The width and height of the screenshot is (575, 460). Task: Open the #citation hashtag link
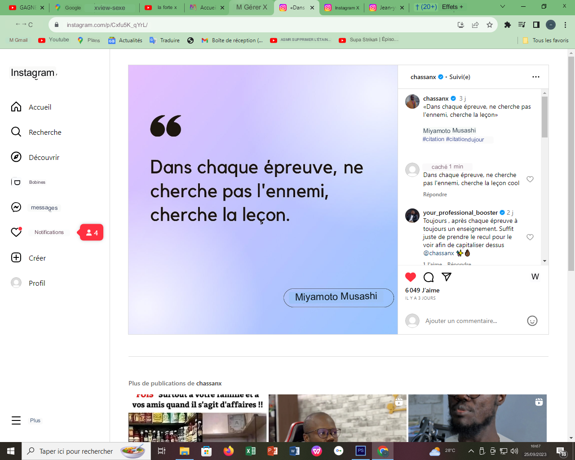tap(433, 139)
